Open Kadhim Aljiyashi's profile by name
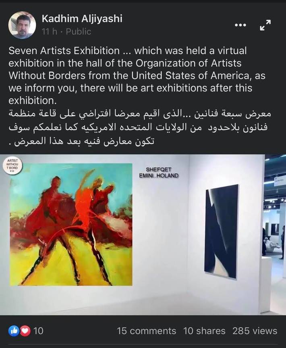 pos(82,19)
